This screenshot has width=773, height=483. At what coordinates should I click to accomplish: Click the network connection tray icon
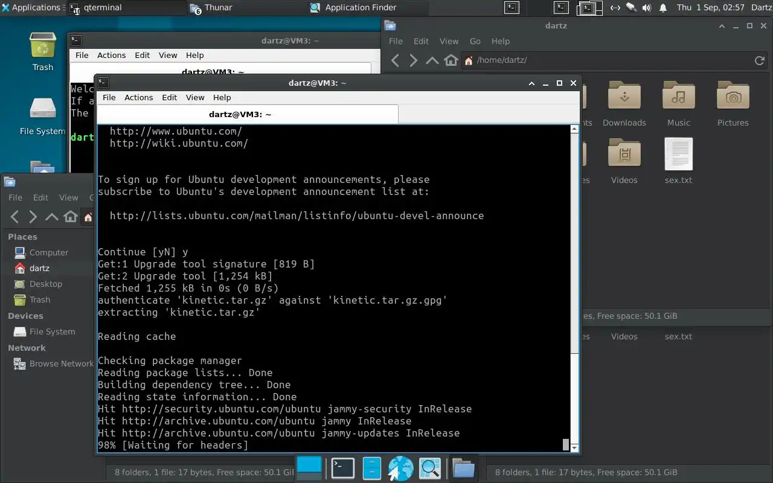point(615,8)
